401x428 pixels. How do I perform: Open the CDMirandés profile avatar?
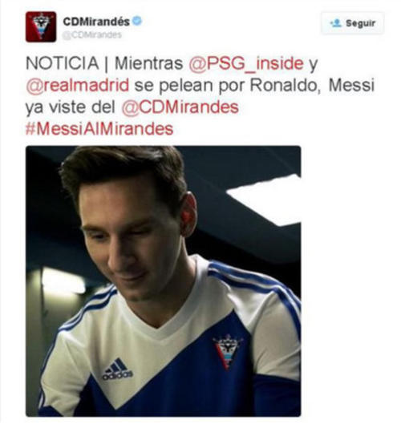tap(41, 26)
